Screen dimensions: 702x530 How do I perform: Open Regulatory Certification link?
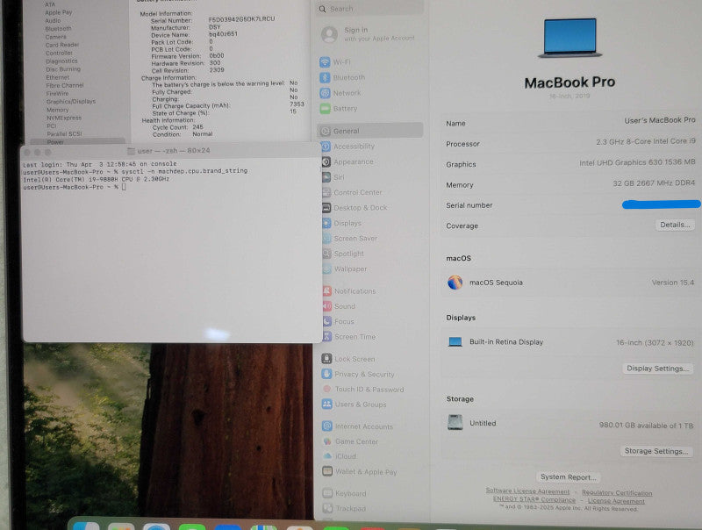click(617, 493)
